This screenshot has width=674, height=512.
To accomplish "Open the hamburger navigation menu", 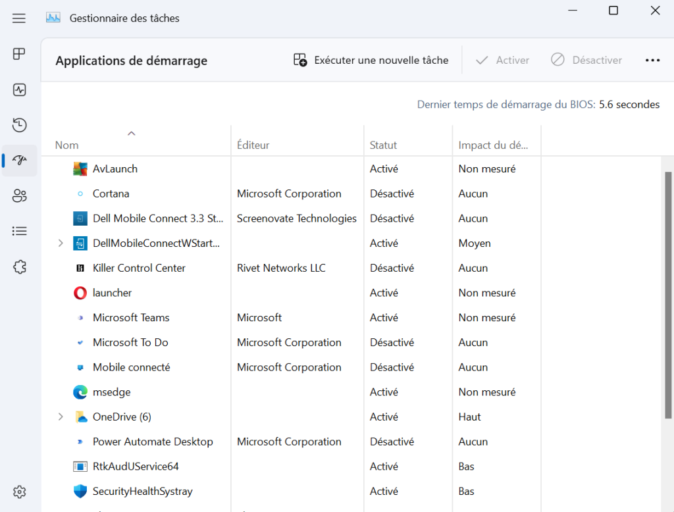I will pos(18,18).
